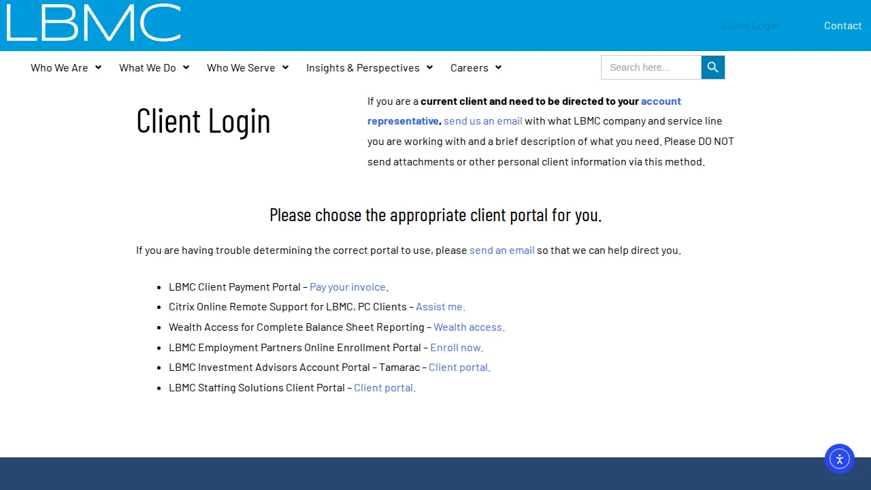Screen dimensions: 871x490
Task: Open the Pay your invoice link
Action: point(348,287)
